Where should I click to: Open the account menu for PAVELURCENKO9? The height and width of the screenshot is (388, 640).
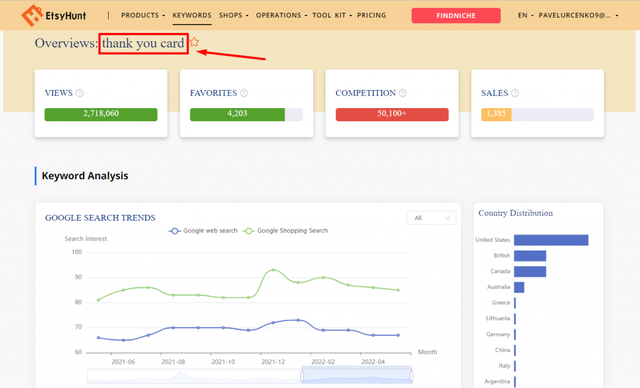click(x=578, y=15)
